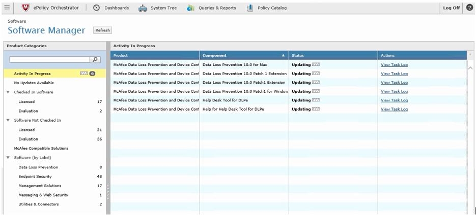View Task Log for Data Loss Prevention for Mac
Screen dimensions: 476x216
[x=394, y=65]
